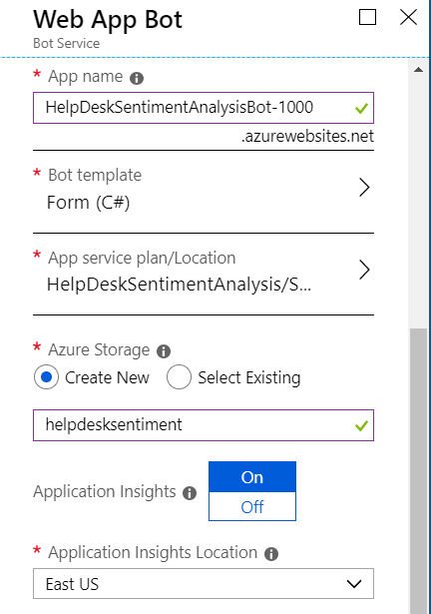Click the Application Insights info icon

pos(190,493)
